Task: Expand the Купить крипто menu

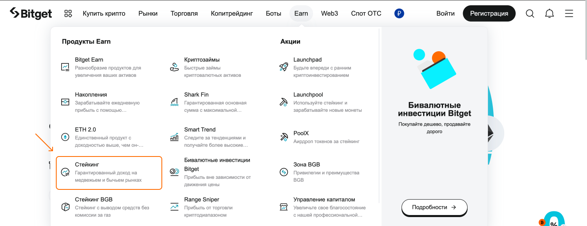Action: click(104, 13)
